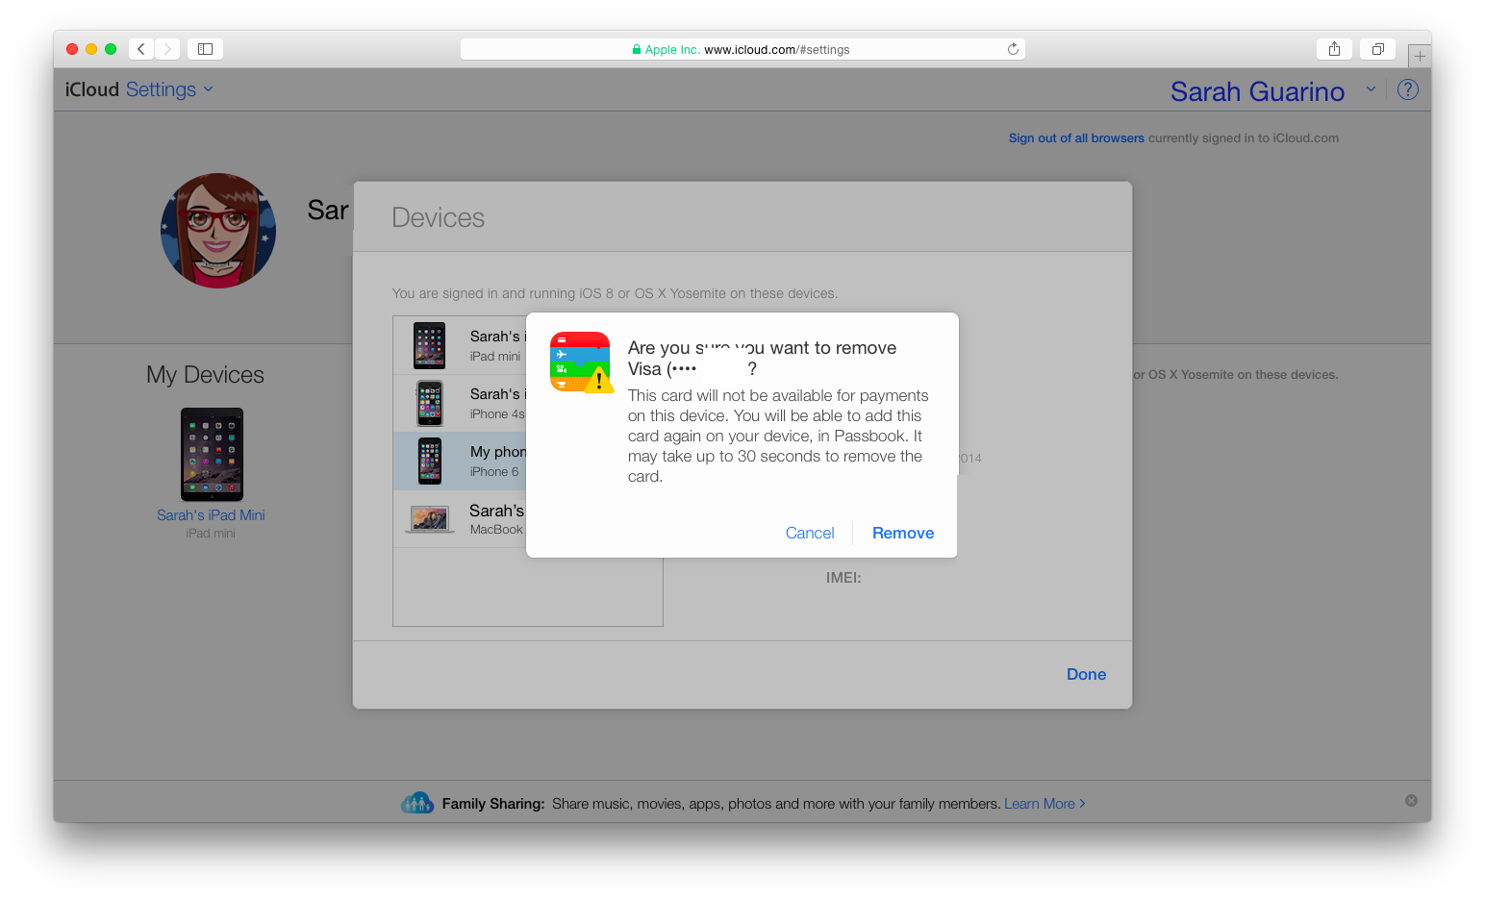The width and height of the screenshot is (1485, 899).
Task: Click the icloud.com address bar
Action: point(741,49)
